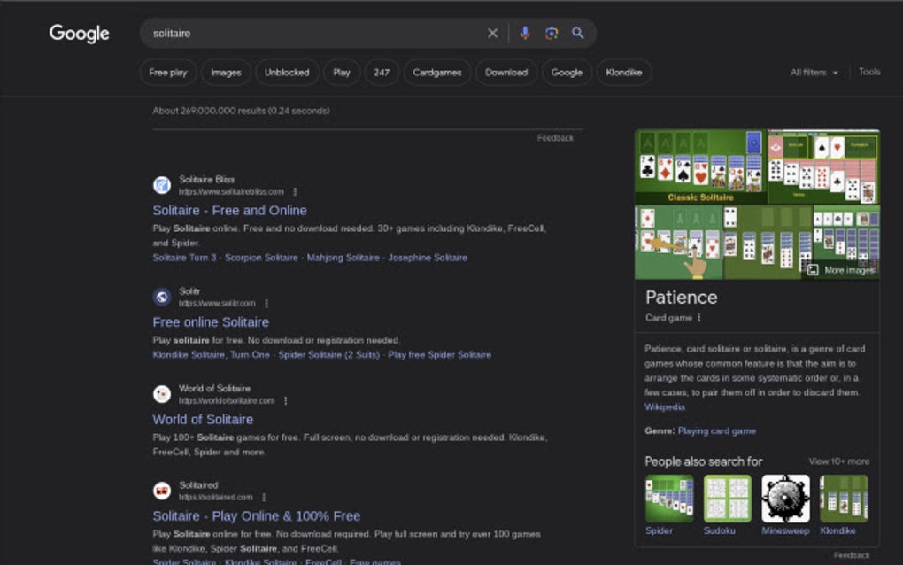This screenshot has height=565, width=903.
Task: Open Klondike Solitaire, Turn One sitelink
Action: pos(211,355)
